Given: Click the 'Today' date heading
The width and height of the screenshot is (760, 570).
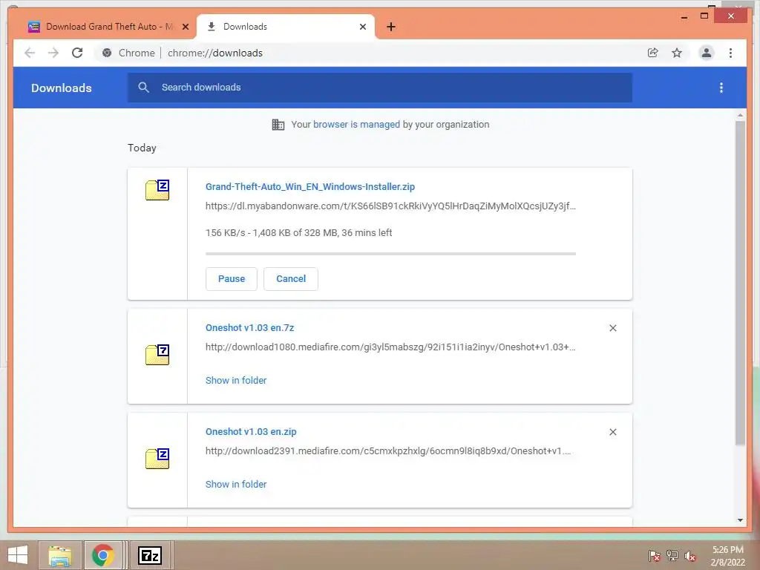Looking at the screenshot, I should [142, 148].
